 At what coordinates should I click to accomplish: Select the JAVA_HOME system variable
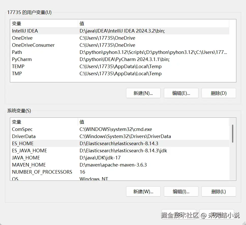(x=26, y=158)
